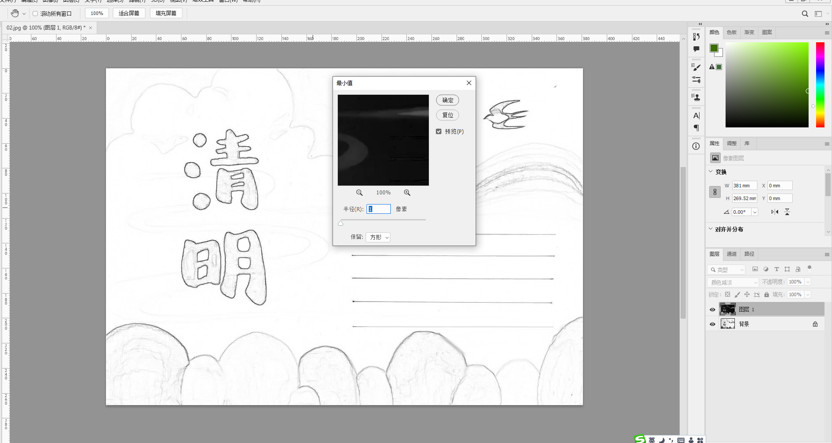The height and width of the screenshot is (443, 832).
Task: Switch to the 渐变 gradient tab
Action: (x=749, y=32)
